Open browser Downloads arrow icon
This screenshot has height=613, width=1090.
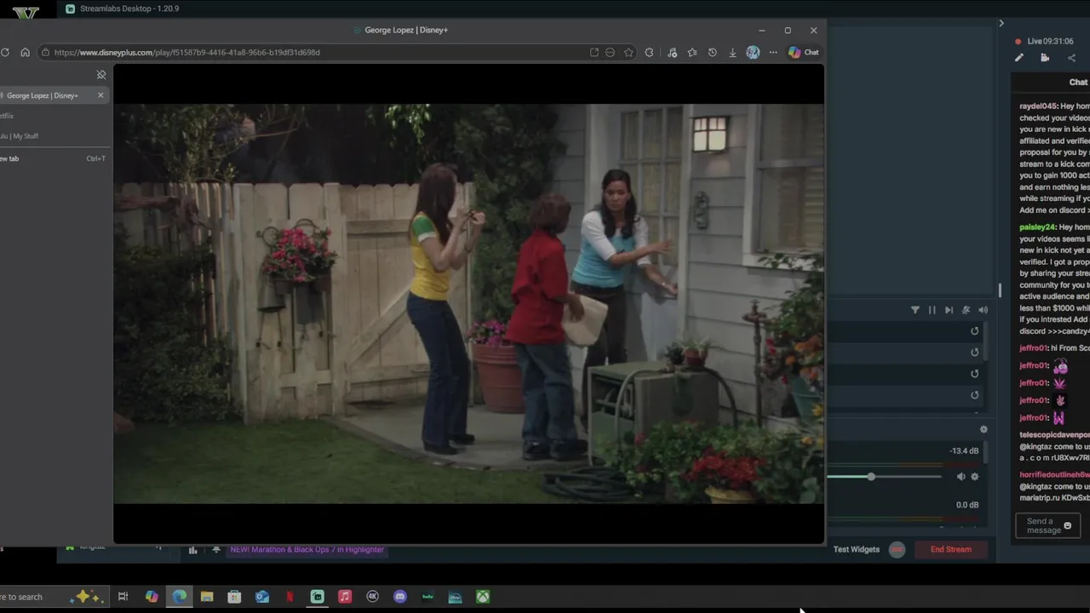coord(732,52)
